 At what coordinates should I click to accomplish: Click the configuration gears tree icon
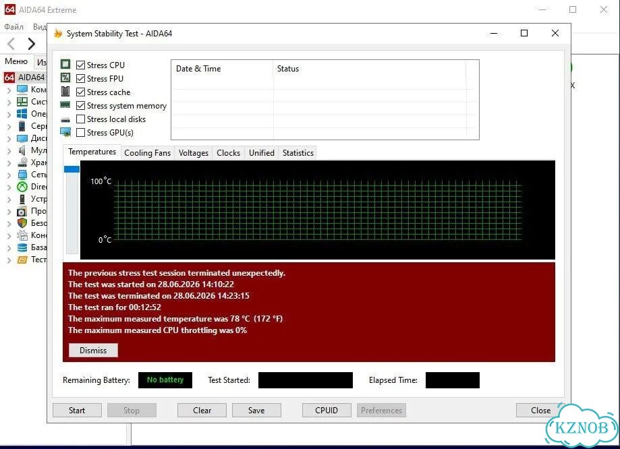pos(22,235)
